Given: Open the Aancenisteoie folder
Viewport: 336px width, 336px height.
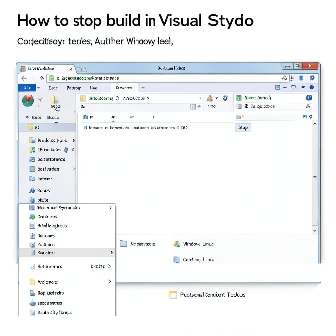Looking at the screenshot, I should pyautogui.click(x=137, y=244).
